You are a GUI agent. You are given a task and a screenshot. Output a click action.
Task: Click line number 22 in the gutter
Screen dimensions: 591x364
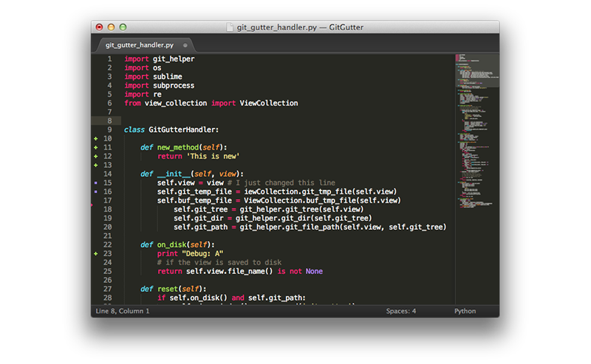click(108, 245)
